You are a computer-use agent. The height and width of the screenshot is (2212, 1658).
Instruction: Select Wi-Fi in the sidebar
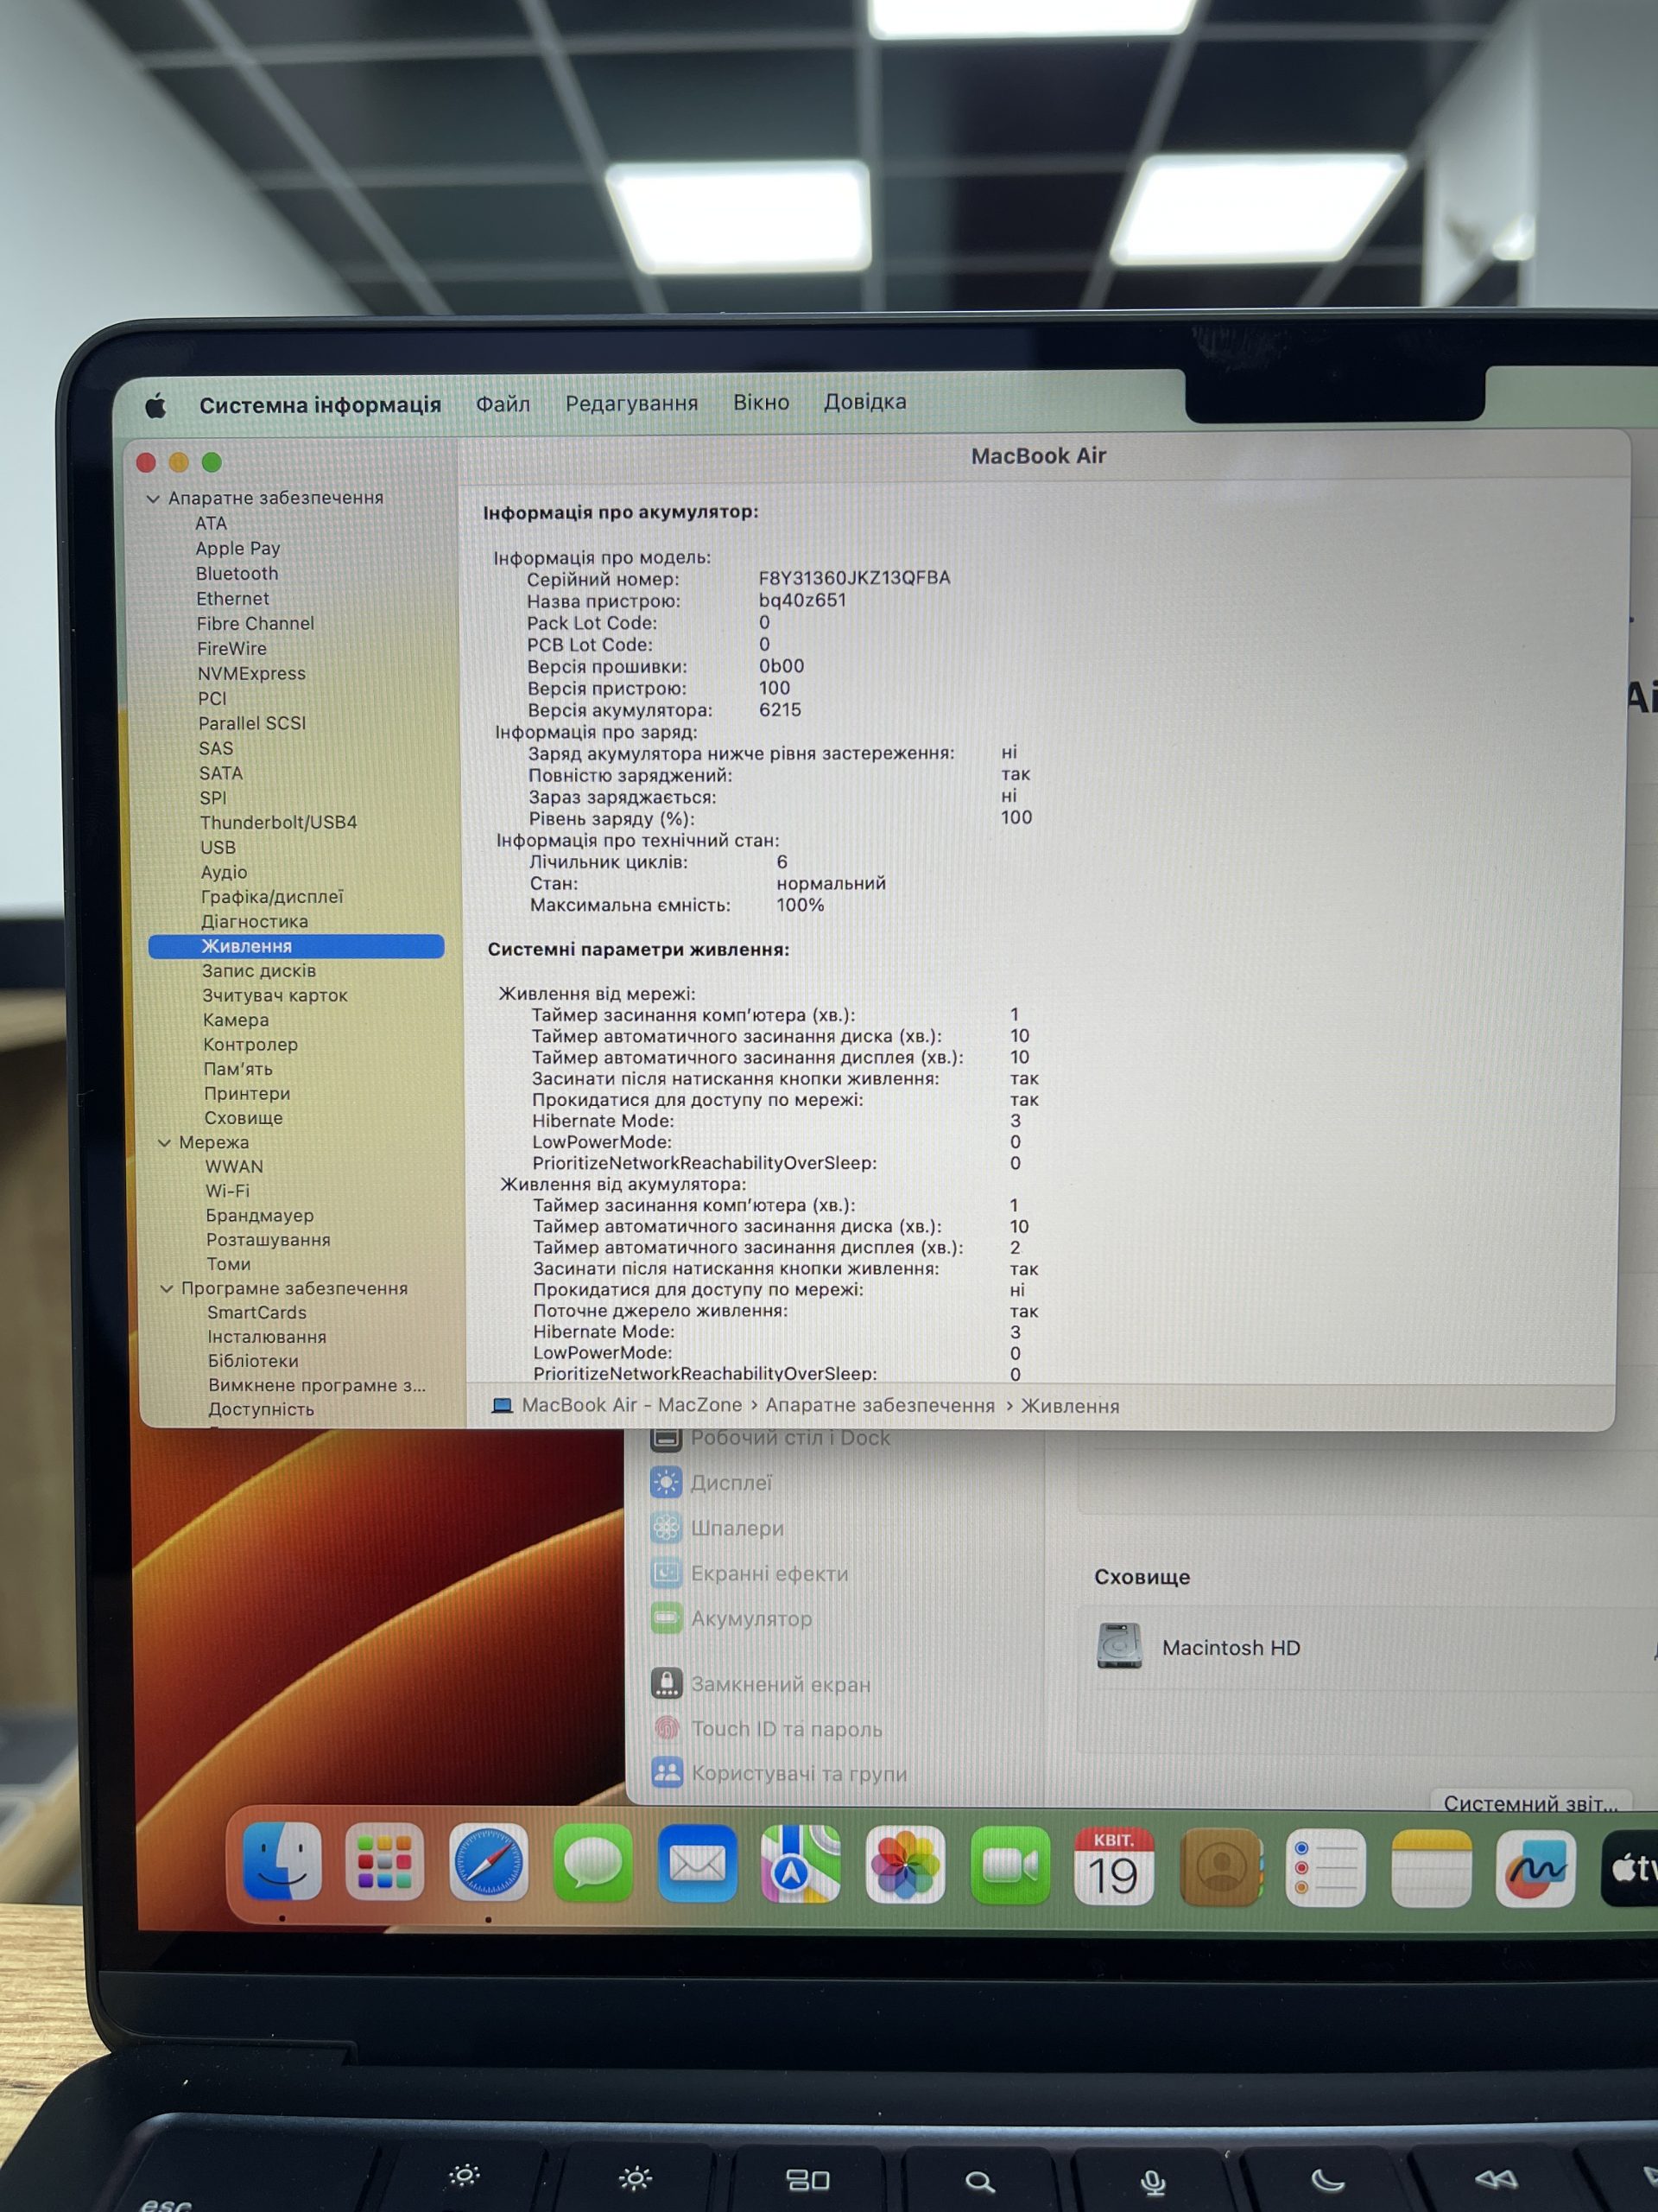point(228,1191)
